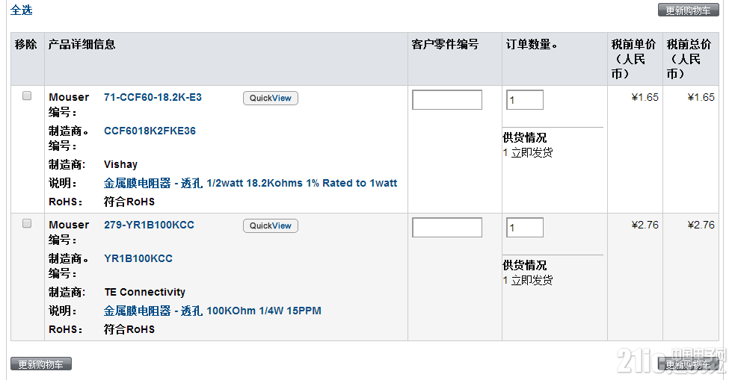Click the 全选 select-all link
This screenshot has width=732, height=380.
tap(22, 10)
